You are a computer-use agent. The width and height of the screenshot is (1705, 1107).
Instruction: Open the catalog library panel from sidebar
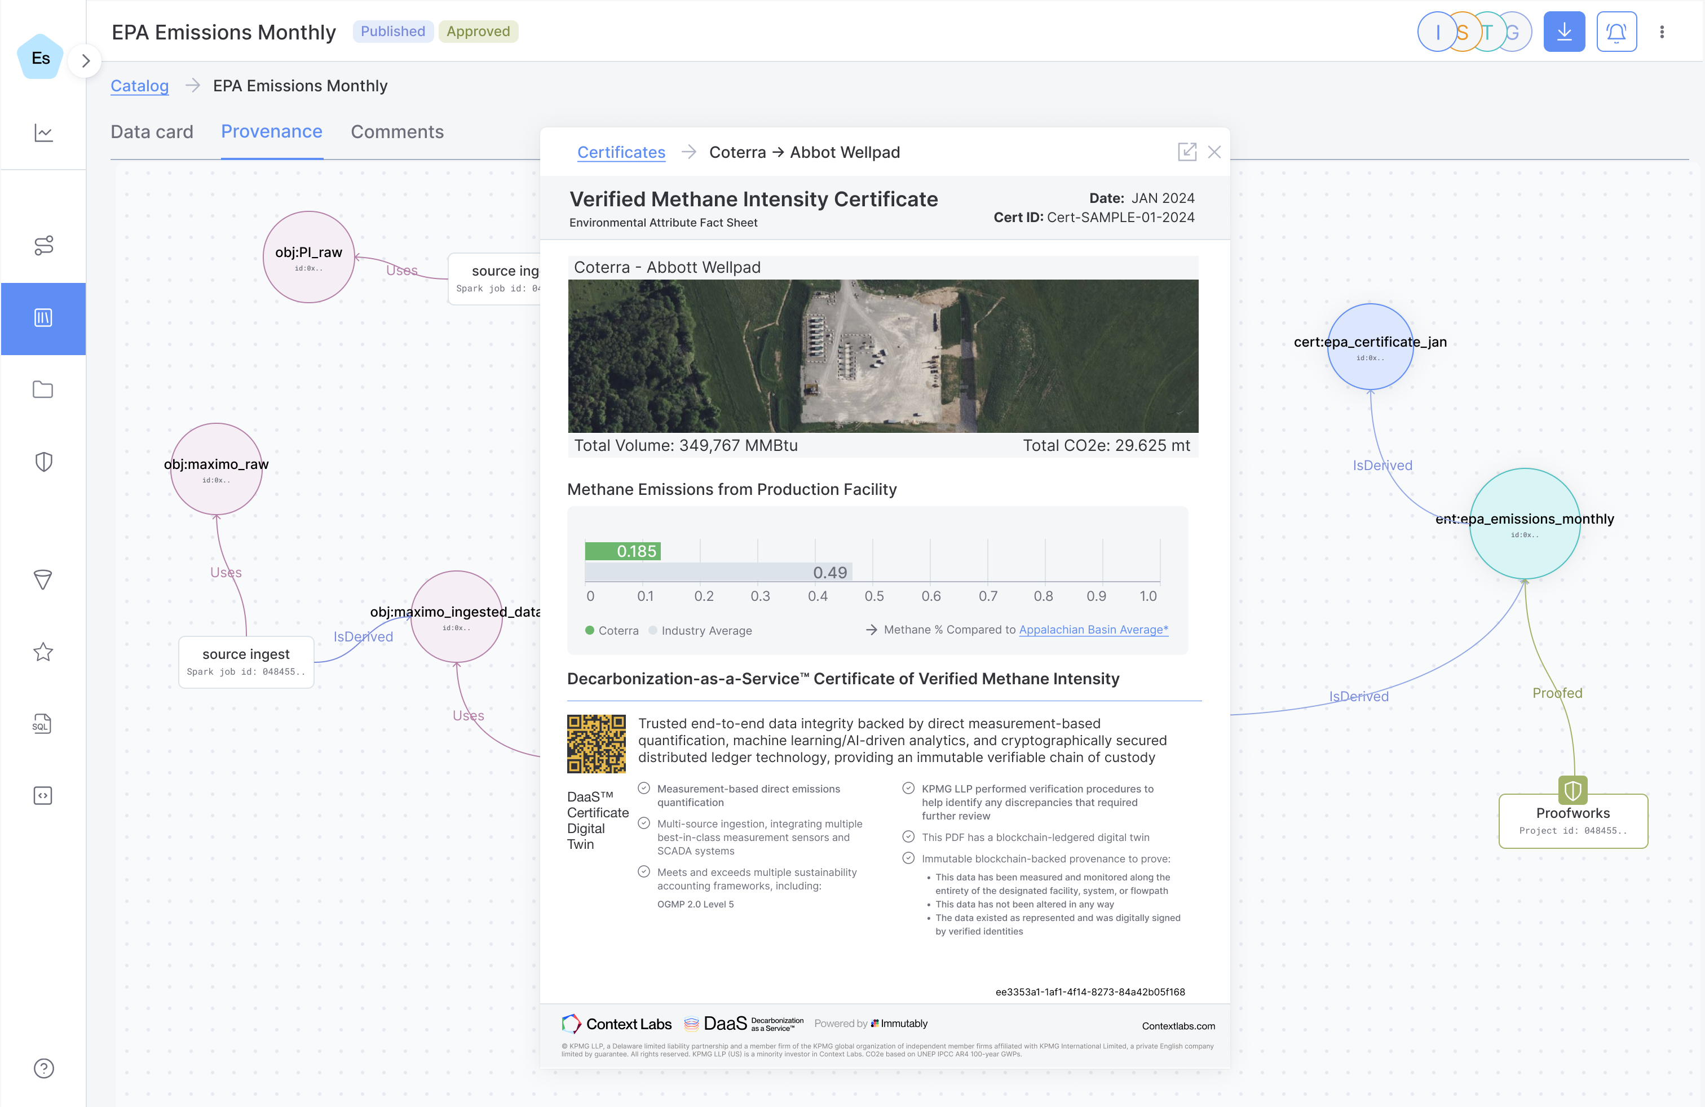pyautogui.click(x=43, y=318)
